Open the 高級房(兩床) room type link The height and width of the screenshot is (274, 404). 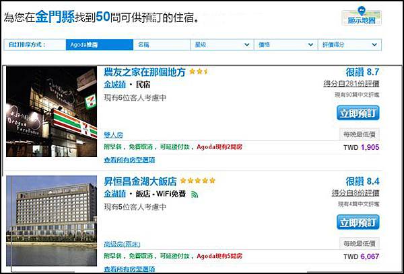[x=122, y=244]
